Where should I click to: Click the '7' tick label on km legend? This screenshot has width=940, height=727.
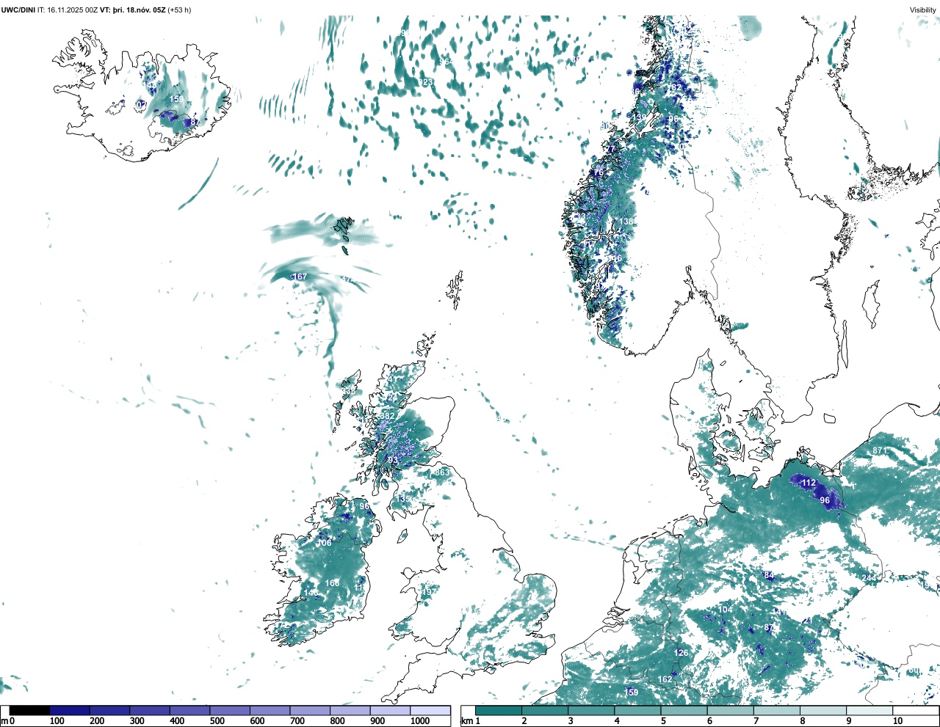[x=756, y=721]
